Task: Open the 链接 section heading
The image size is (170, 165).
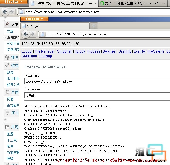Action: (15, 65)
